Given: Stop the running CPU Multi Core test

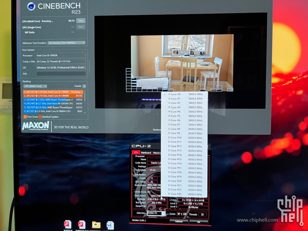Looking at the screenshot, I should point(81,21).
